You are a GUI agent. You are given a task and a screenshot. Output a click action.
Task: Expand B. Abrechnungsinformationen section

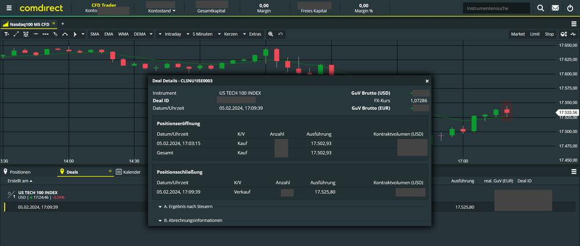tap(190, 221)
